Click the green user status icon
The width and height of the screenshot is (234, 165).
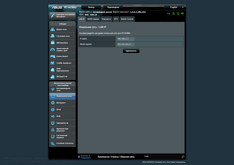(174, 13)
